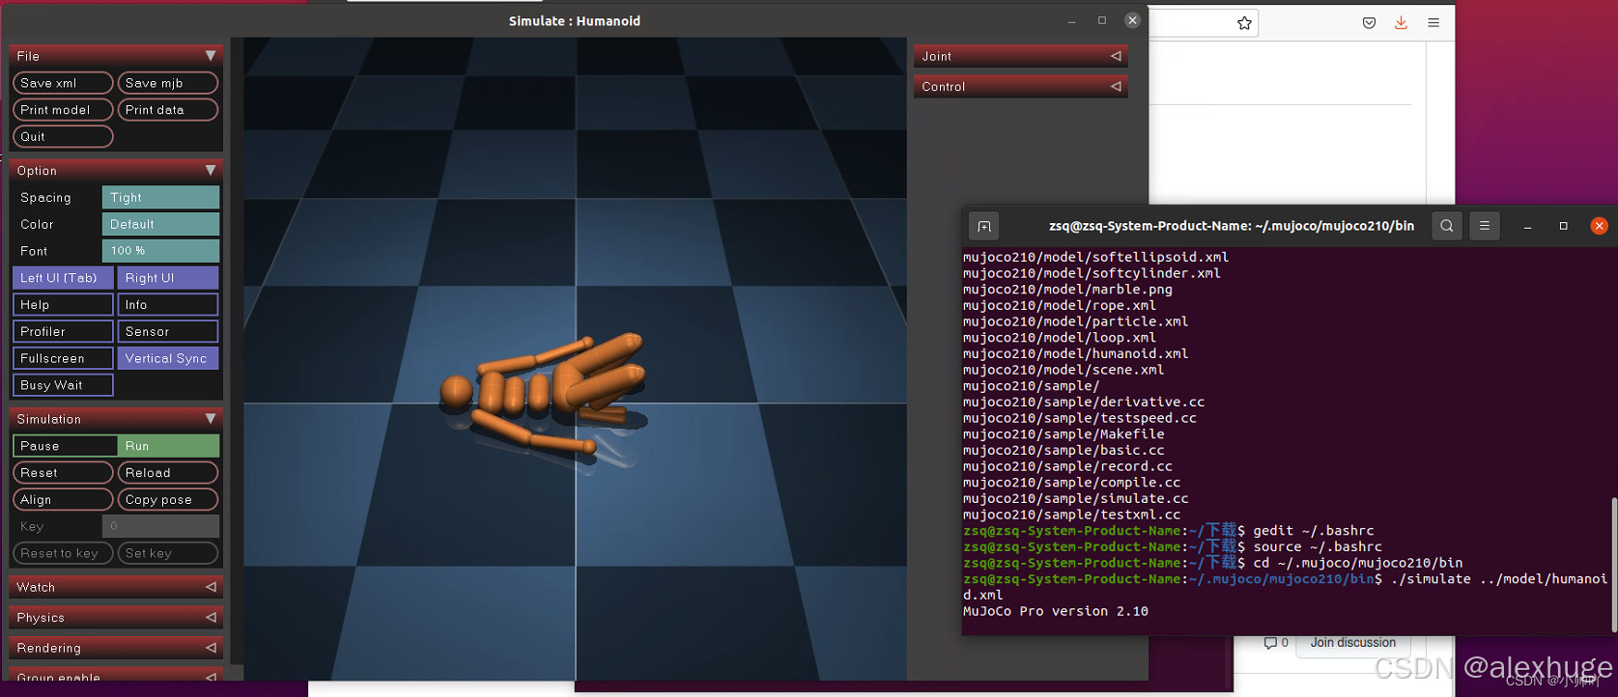
Task: Maximize the terminal window
Action: [1563, 226]
